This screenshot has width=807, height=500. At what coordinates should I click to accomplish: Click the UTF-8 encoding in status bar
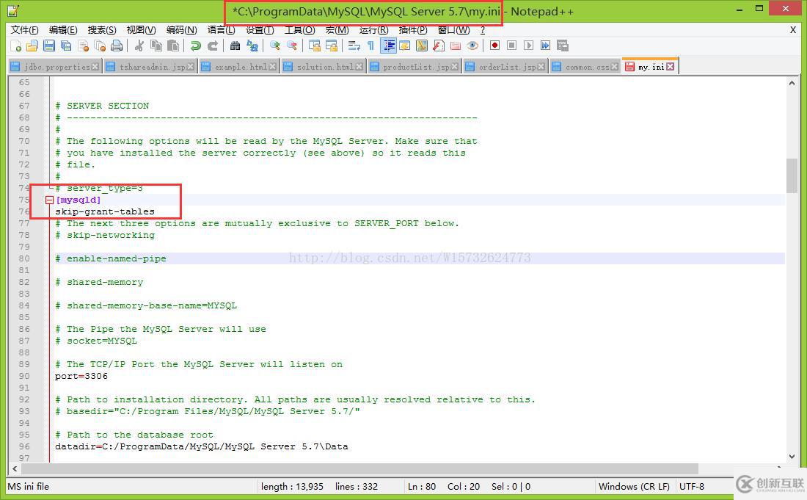pos(692,486)
